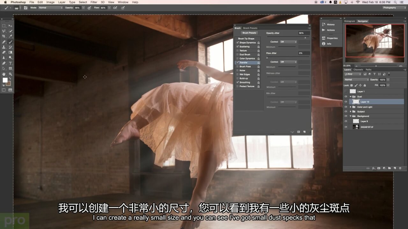
Task: Select the Gradient tool
Action: (10, 52)
